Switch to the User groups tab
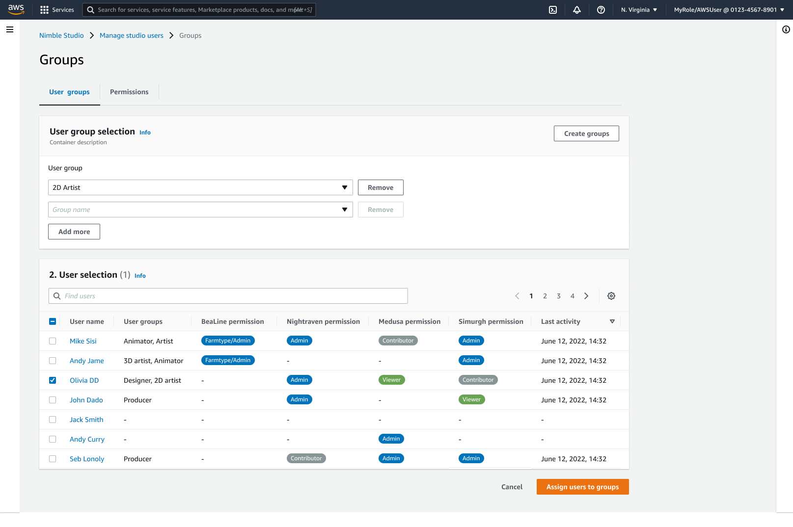The width and height of the screenshot is (793, 527). [69, 92]
